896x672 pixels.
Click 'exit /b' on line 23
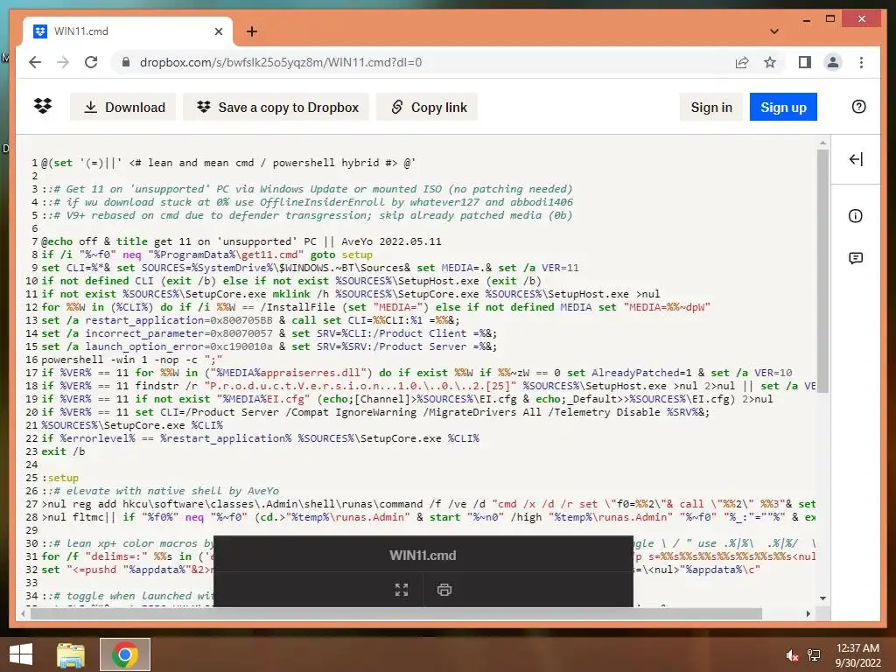(63, 451)
